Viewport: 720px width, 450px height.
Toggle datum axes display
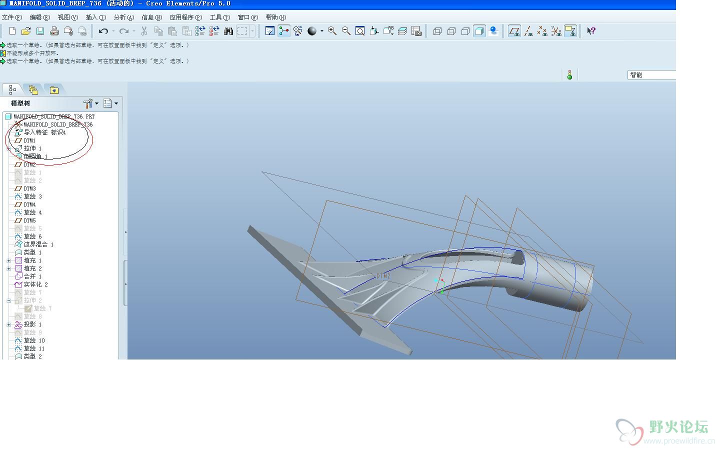528,31
